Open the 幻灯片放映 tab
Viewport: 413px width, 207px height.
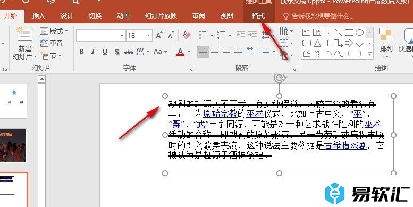tap(161, 16)
